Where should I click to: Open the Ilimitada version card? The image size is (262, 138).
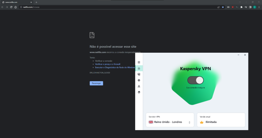click(x=221, y=120)
